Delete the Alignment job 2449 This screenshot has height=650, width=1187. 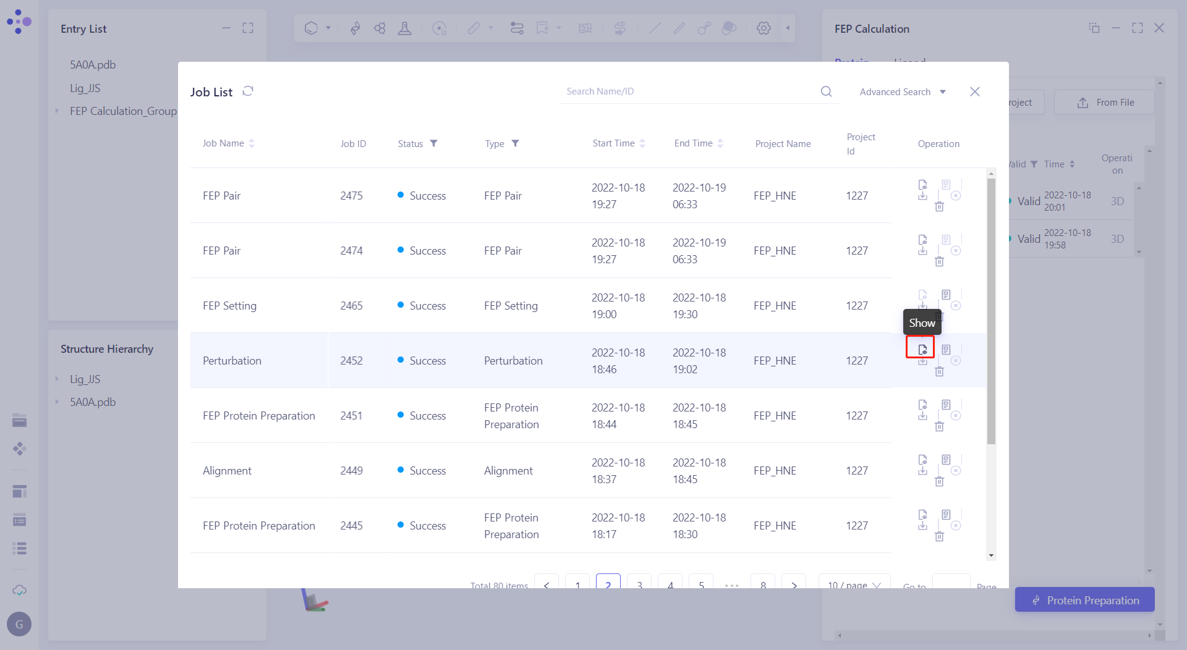coord(939,481)
